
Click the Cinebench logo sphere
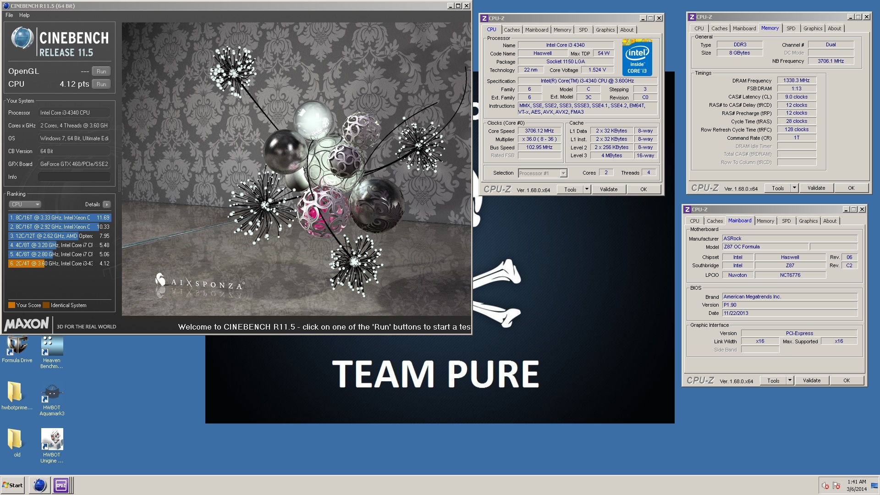[x=22, y=38]
